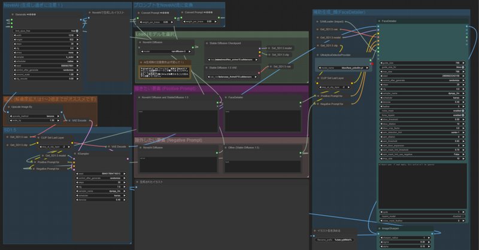The height and width of the screenshot is (250, 479).
Task: Click the KSampler seed value field
Action: (x=101, y=173)
